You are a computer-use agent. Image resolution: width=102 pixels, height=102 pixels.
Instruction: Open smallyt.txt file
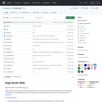pos(9,69)
